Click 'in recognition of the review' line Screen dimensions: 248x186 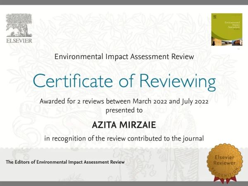(124, 138)
